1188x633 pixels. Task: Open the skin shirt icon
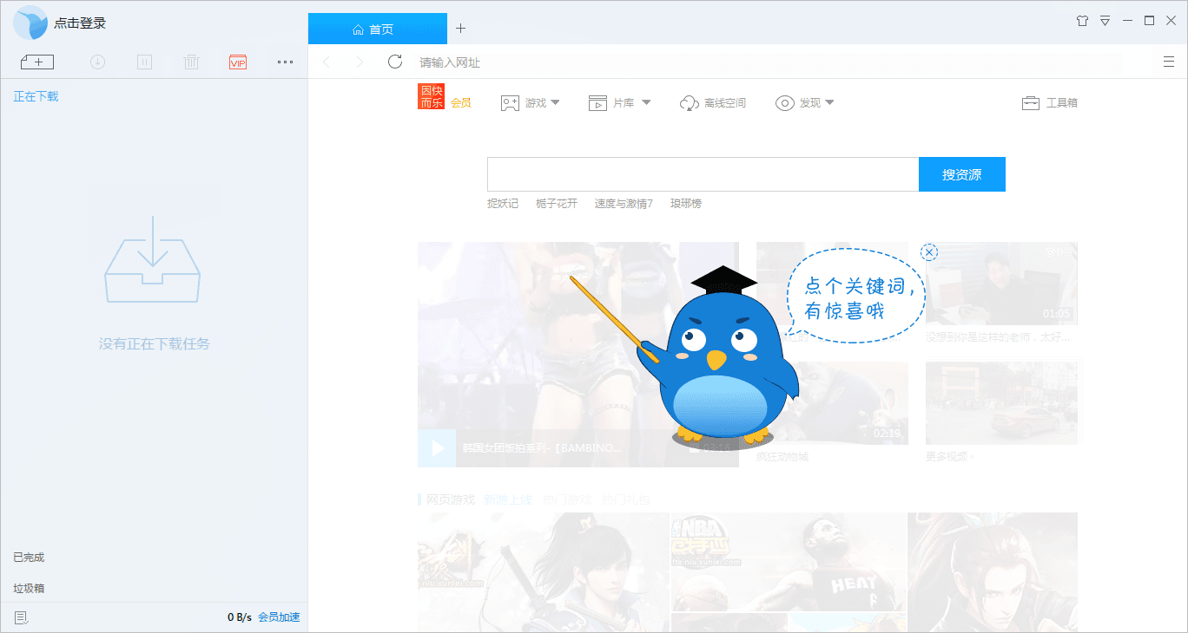pyautogui.click(x=1082, y=21)
